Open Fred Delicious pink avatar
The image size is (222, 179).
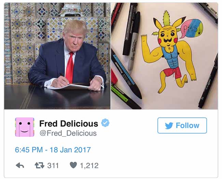(x=25, y=127)
